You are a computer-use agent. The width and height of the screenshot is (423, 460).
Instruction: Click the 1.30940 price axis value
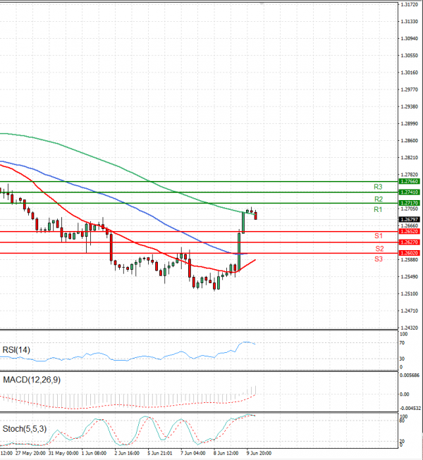click(409, 39)
